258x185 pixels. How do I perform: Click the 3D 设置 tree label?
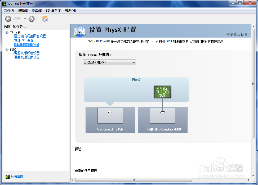(15, 32)
